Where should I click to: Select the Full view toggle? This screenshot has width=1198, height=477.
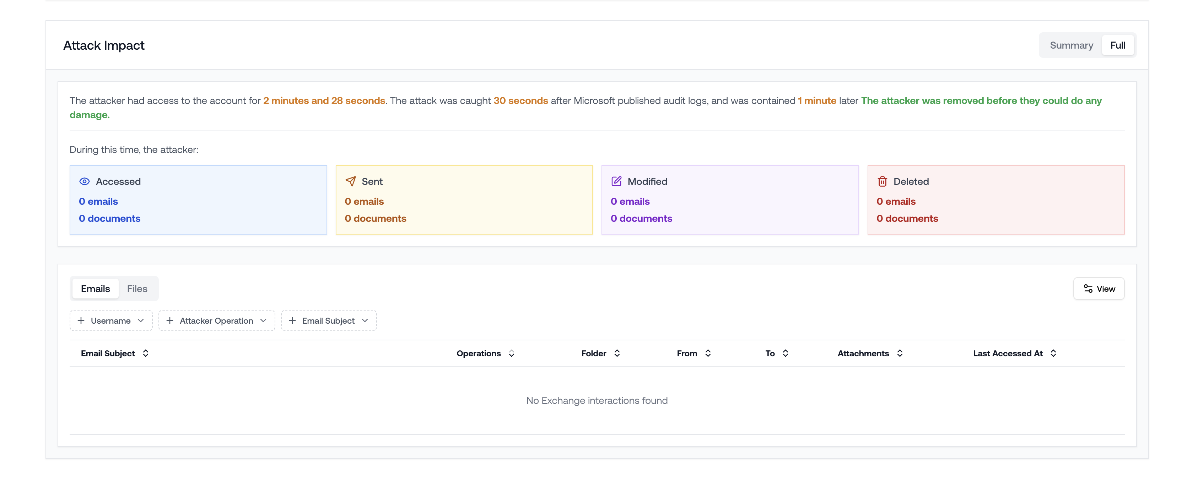tap(1118, 45)
